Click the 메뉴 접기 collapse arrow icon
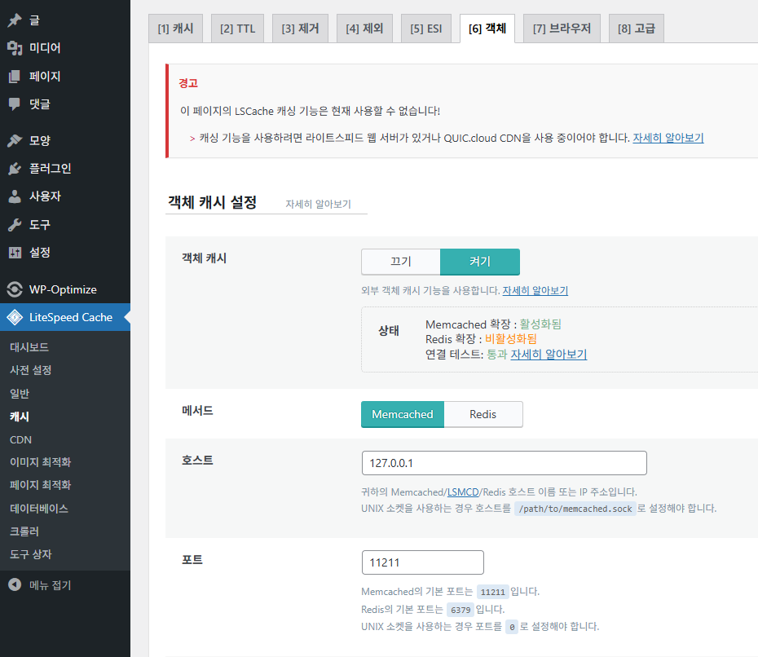758x657 pixels. [15, 584]
